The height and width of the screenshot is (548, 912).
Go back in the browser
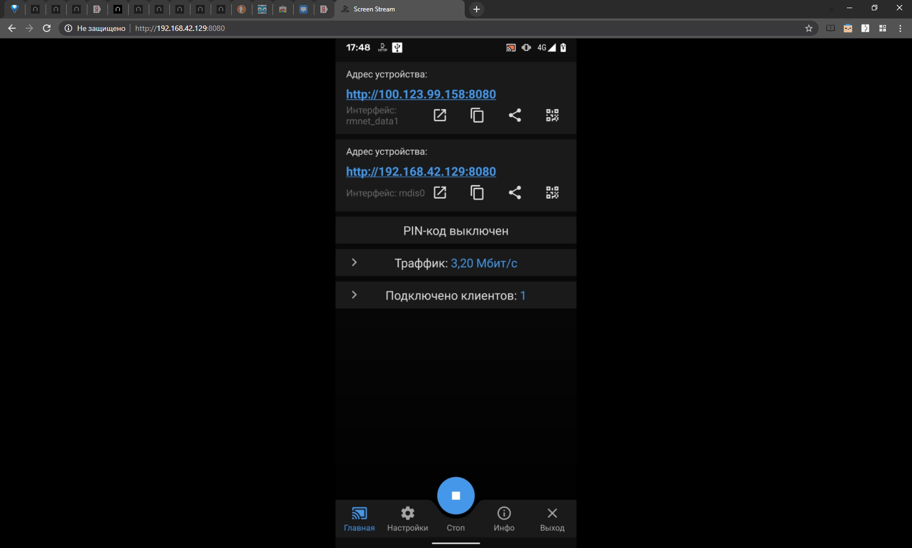coord(12,28)
